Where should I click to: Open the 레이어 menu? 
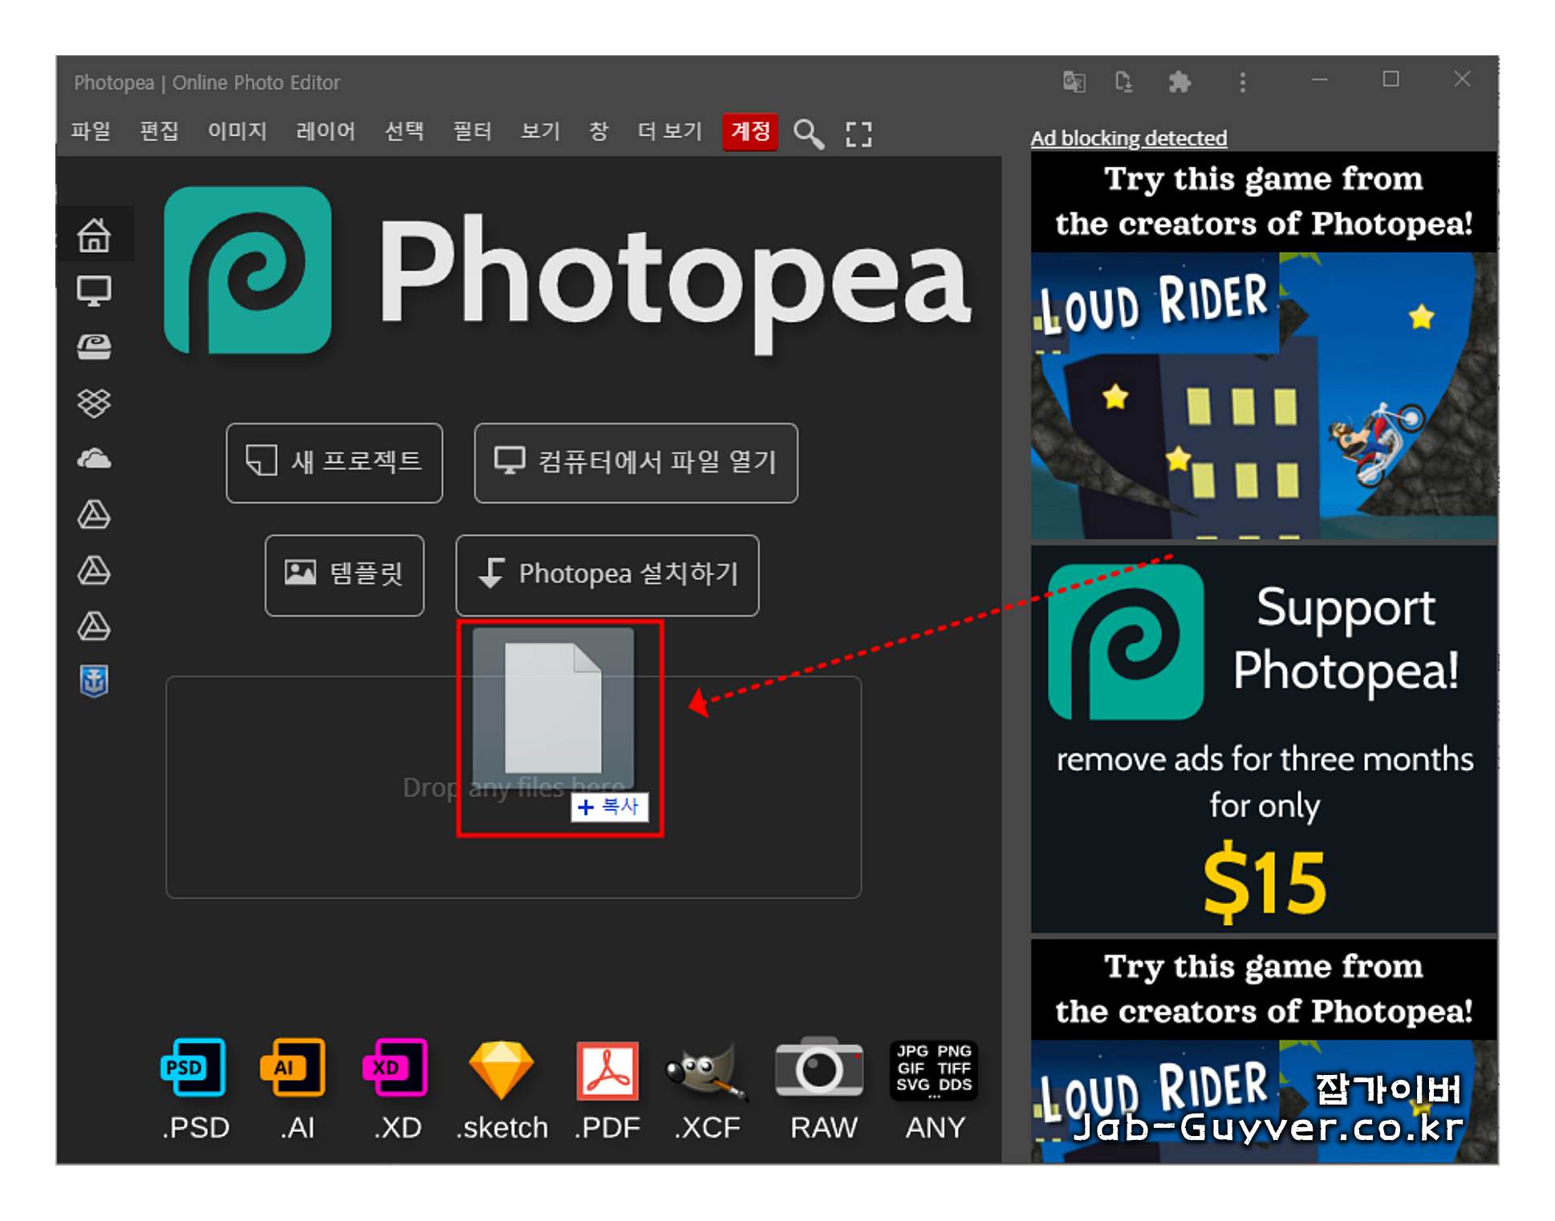click(x=325, y=131)
